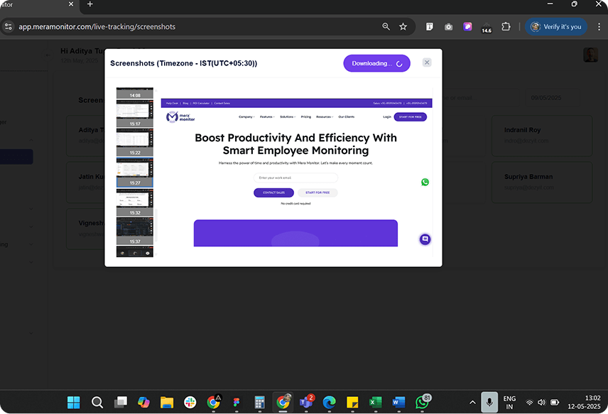This screenshot has width=608, height=414.
Task: Open WhatsApp from the taskbar
Action: [x=423, y=402]
